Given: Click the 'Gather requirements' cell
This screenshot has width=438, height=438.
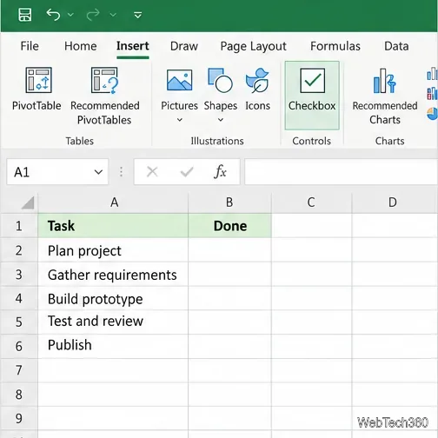Looking at the screenshot, I should (x=113, y=275).
